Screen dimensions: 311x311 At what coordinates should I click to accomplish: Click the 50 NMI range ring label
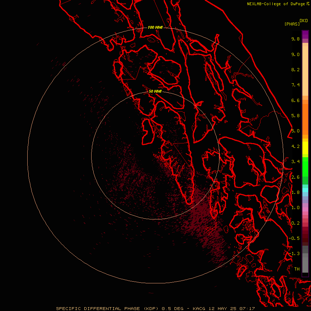[155, 91]
